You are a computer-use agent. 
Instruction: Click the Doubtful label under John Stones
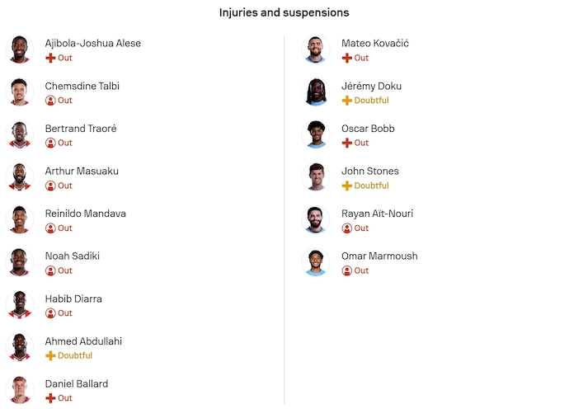pos(371,186)
